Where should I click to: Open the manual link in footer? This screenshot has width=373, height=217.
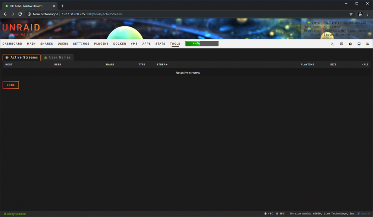[366, 214]
